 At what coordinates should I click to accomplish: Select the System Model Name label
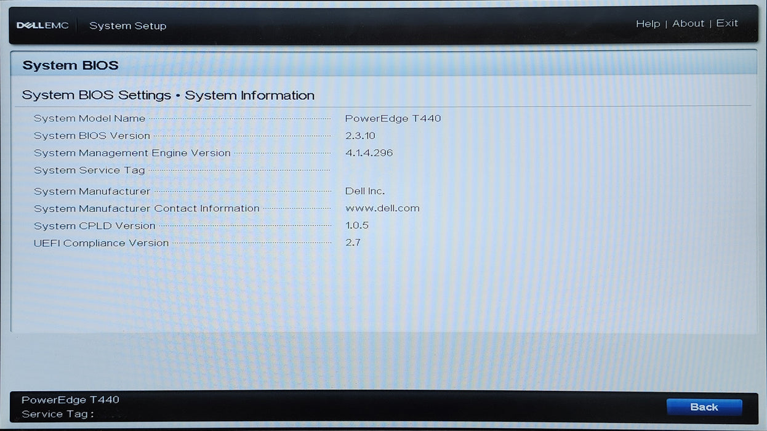click(89, 118)
